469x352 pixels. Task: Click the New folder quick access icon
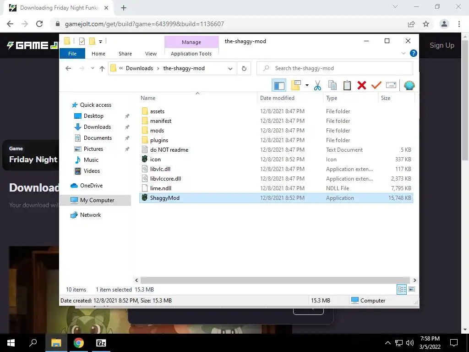coord(93,41)
